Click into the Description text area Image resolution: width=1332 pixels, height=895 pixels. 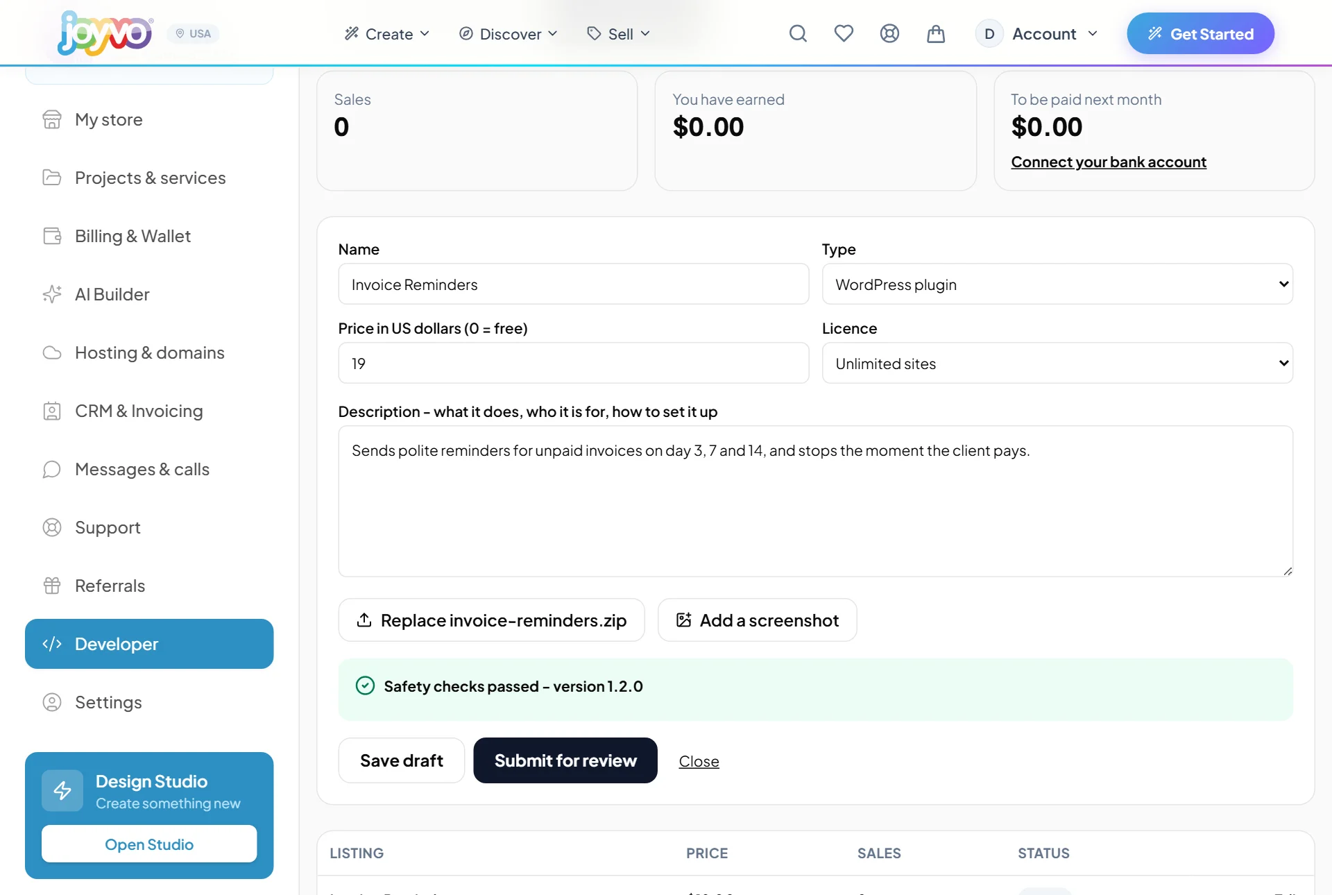pos(815,501)
